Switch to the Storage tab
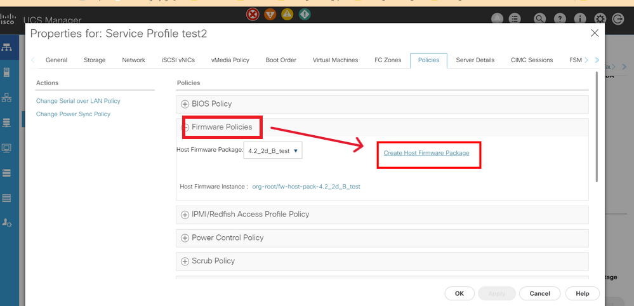 click(95, 60)
